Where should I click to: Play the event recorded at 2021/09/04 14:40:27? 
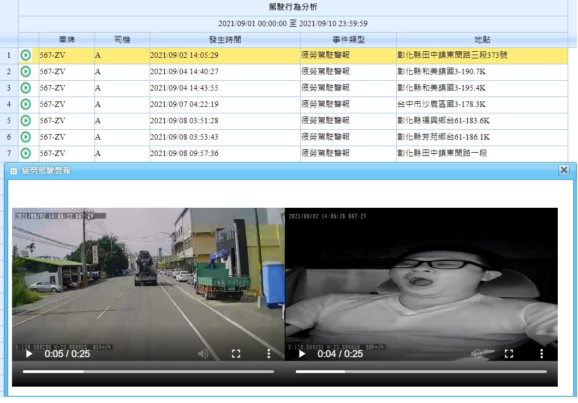click(x=26, y=71)
